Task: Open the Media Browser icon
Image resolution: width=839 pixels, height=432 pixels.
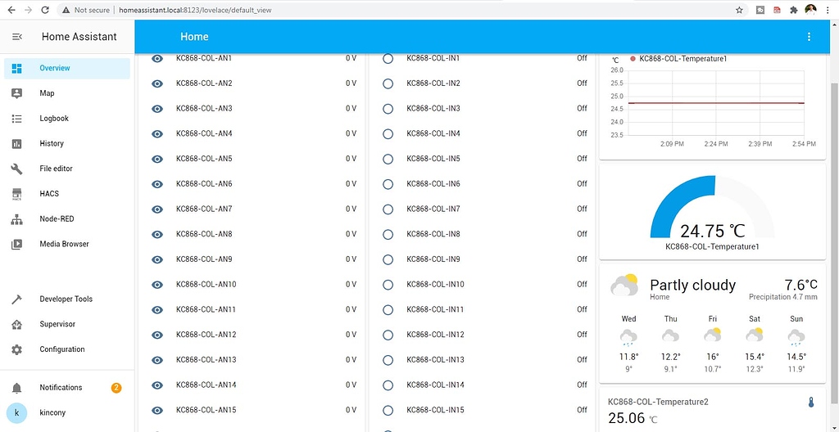Action: [16, 245]
